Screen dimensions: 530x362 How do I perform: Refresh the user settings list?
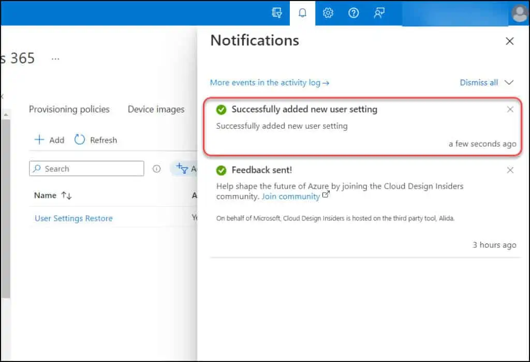[96, 140]
